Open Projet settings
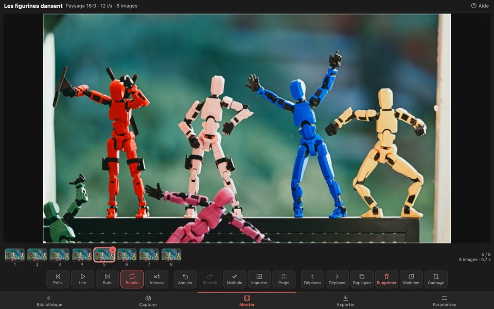This screenshot has width=494, height=309. [284, 279]
